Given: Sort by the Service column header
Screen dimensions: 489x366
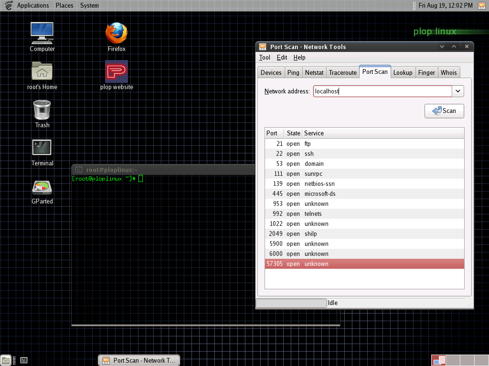Looking at the screenshot, I should coord(383,133).
